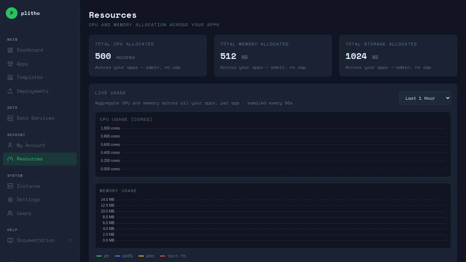Click the 512 MB memory value
Screen dimensions: 466x262
234,56
